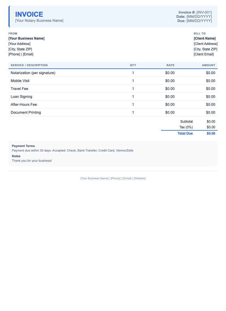Select the [Client Email] placeholder
The width and height of the screenshot is (226, 311).
204,54
